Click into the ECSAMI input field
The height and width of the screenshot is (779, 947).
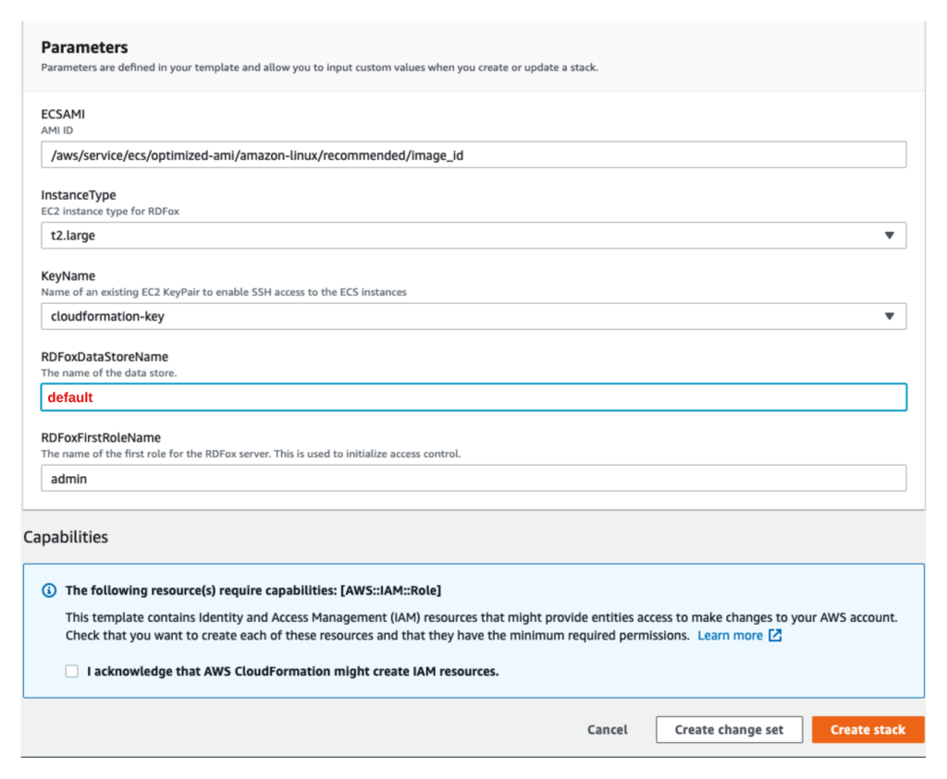tap(473, 155)
